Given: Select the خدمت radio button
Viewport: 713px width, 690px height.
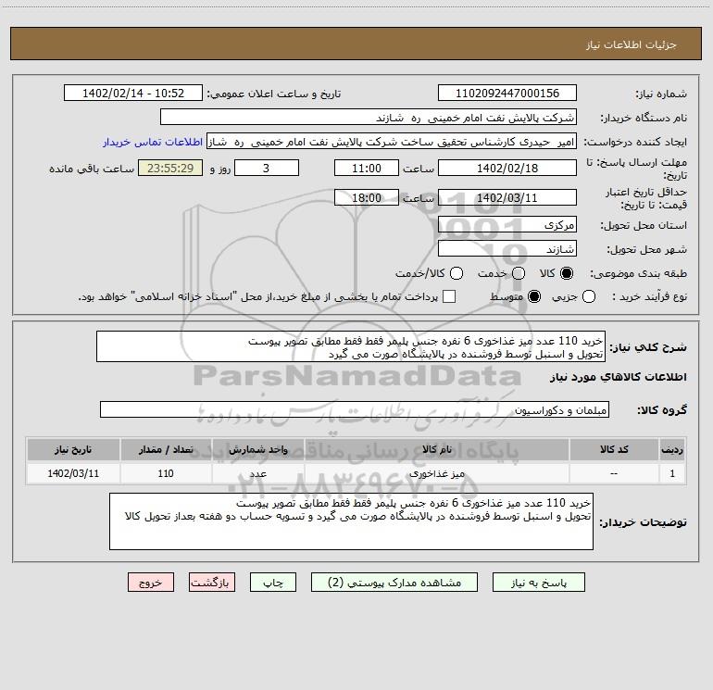Looking at the screenshot, I should 519,273.
